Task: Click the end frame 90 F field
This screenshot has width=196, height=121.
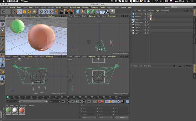Action: [x=54, y=101]
